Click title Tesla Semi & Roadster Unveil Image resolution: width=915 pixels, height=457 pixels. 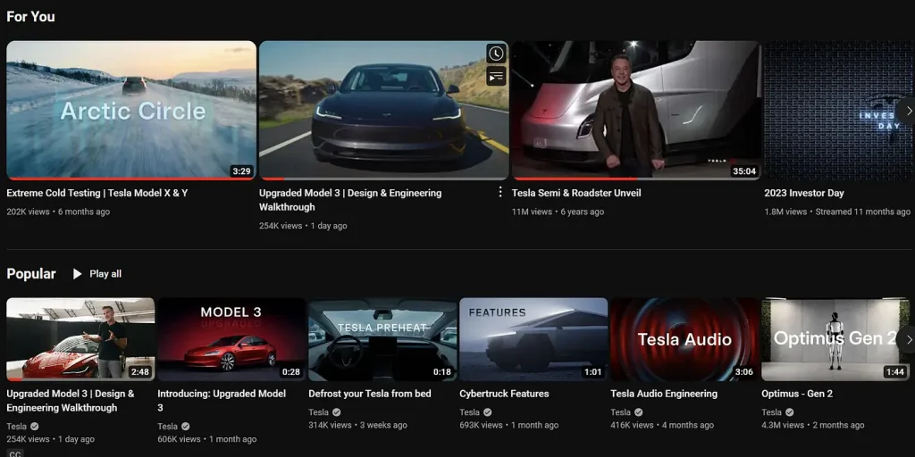(576, 193)
